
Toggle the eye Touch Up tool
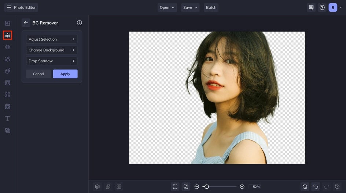pos(7,47)
